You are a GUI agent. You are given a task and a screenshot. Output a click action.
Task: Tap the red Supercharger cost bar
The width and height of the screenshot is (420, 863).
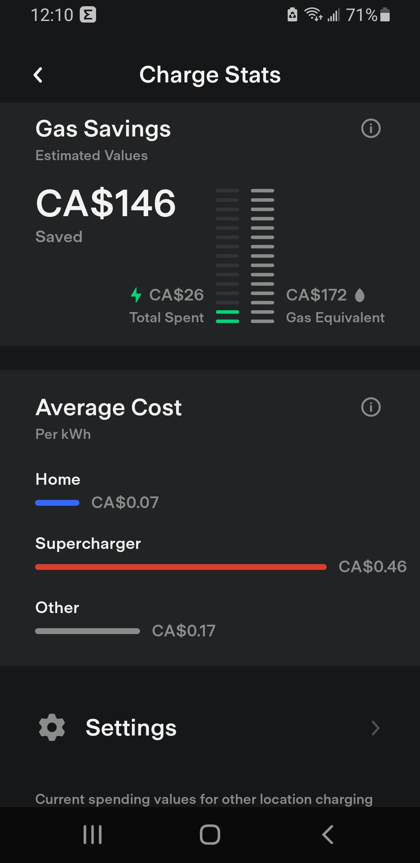tap(181, 567)
